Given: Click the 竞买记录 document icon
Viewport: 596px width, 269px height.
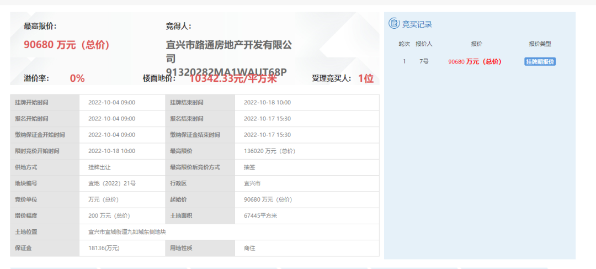Looking at the screenshot, I should click(394, 24).
